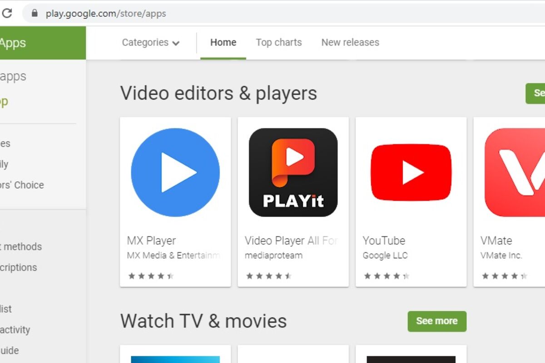The width and height of the screenshot is (545, 363).
Task: Click the padlock site security icon
Action: point(35,13)
